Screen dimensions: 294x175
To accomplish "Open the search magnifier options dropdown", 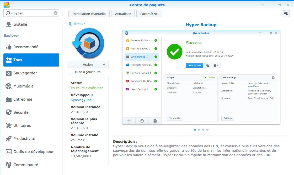I will tap(9, 13).
